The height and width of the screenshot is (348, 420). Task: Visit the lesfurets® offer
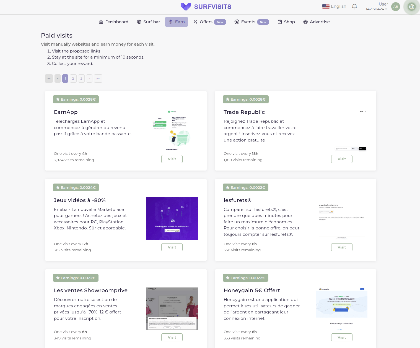(342, 247)
